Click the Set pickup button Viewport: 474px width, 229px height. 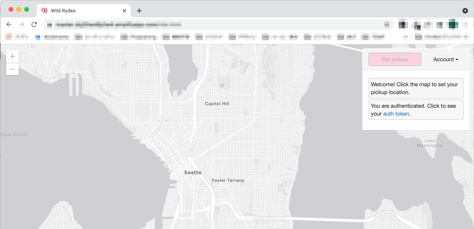click(x=395, y=59)
